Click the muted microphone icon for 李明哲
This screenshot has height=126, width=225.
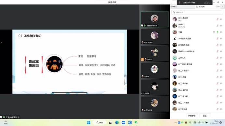[218, 26]
